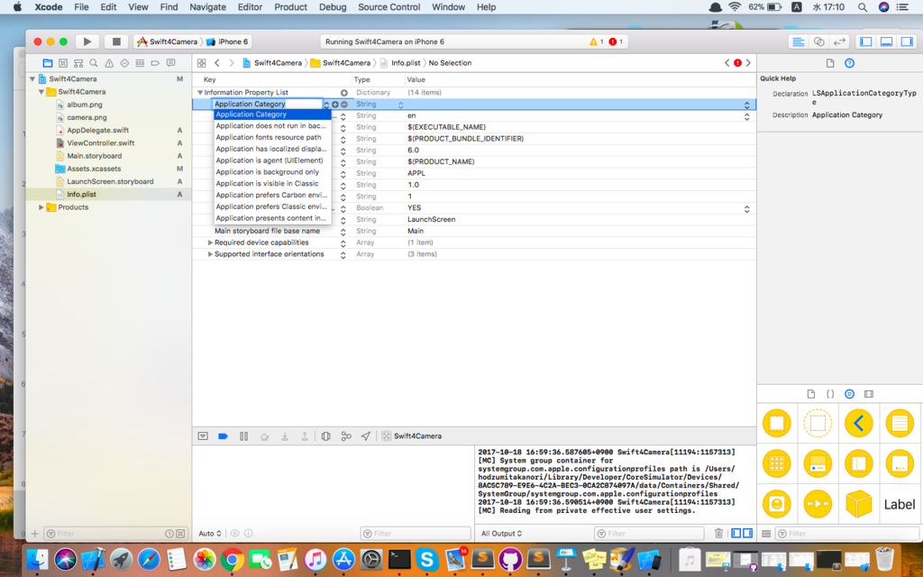Select the Standard editor button
The height and width of the screenshot is (577, 923).
point(799,41)
